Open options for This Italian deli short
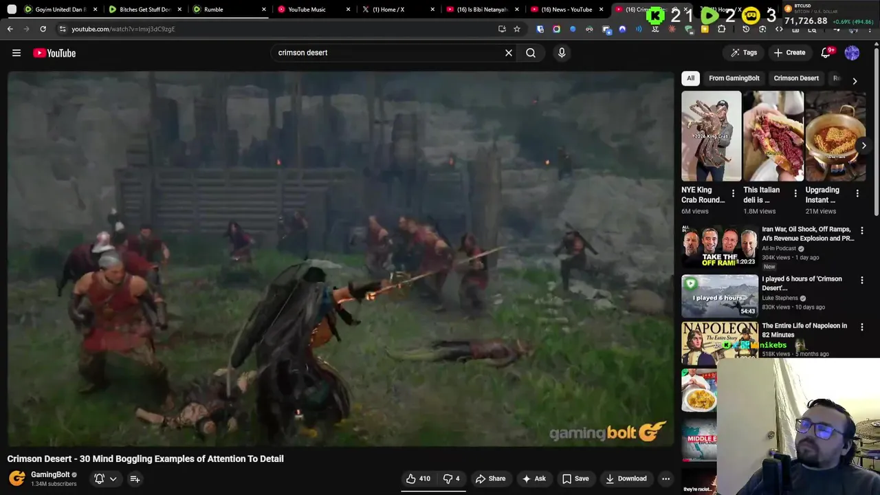This screenshot has width=880, height=495. tap(795, 194)
